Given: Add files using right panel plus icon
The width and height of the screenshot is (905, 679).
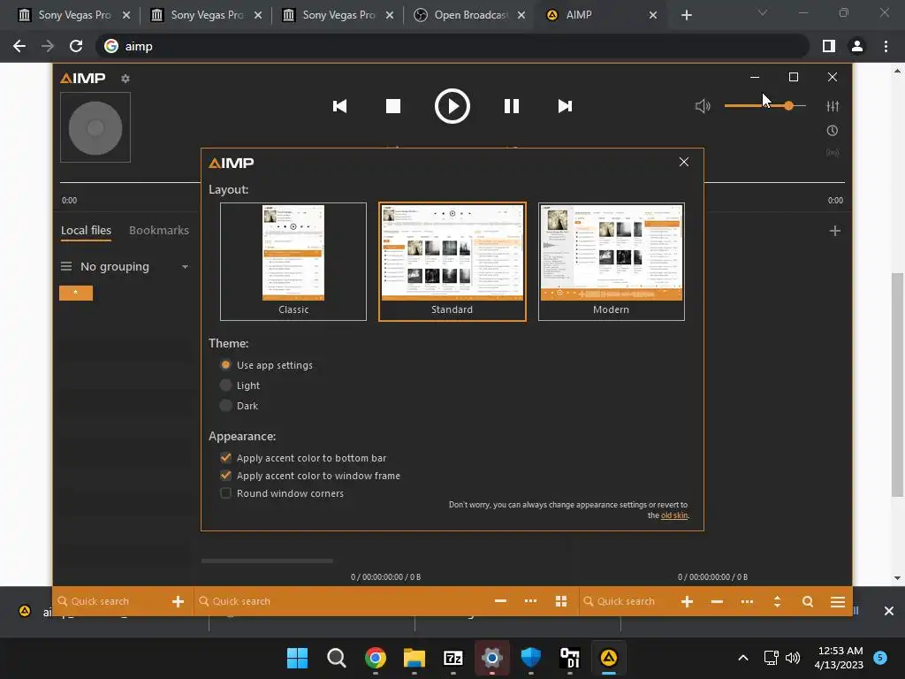Looking at the screenshot, I should (687, 601).
